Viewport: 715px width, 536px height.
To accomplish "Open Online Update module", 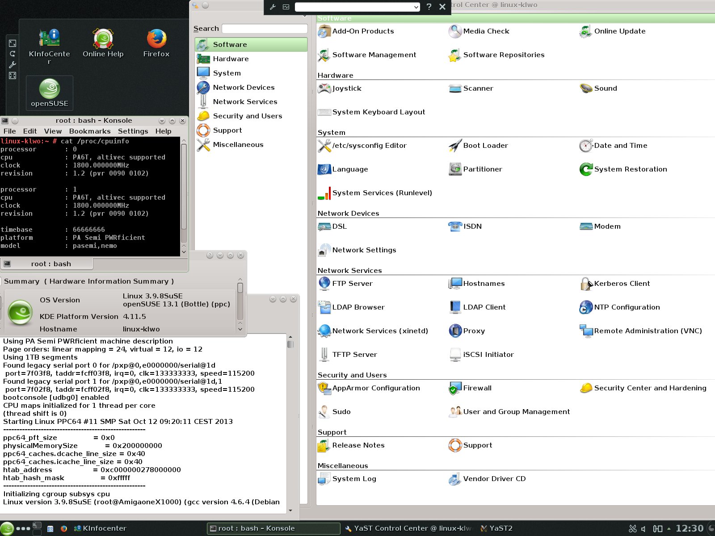I will [x=612, y=31].
